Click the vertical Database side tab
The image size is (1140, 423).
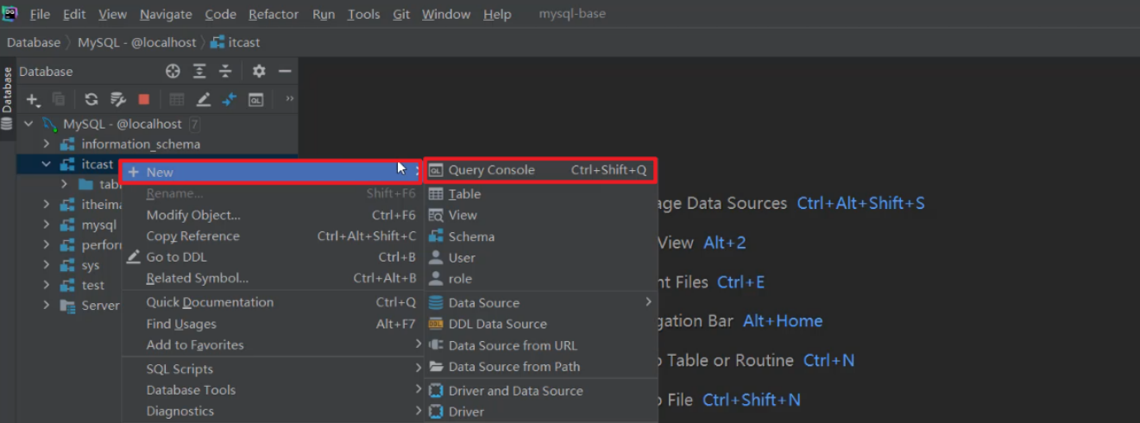point(7,90)
